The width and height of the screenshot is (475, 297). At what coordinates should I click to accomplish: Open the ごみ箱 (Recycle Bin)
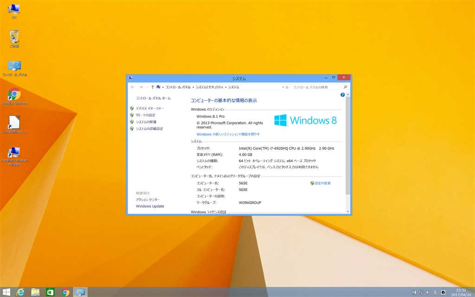pos(14,37)
